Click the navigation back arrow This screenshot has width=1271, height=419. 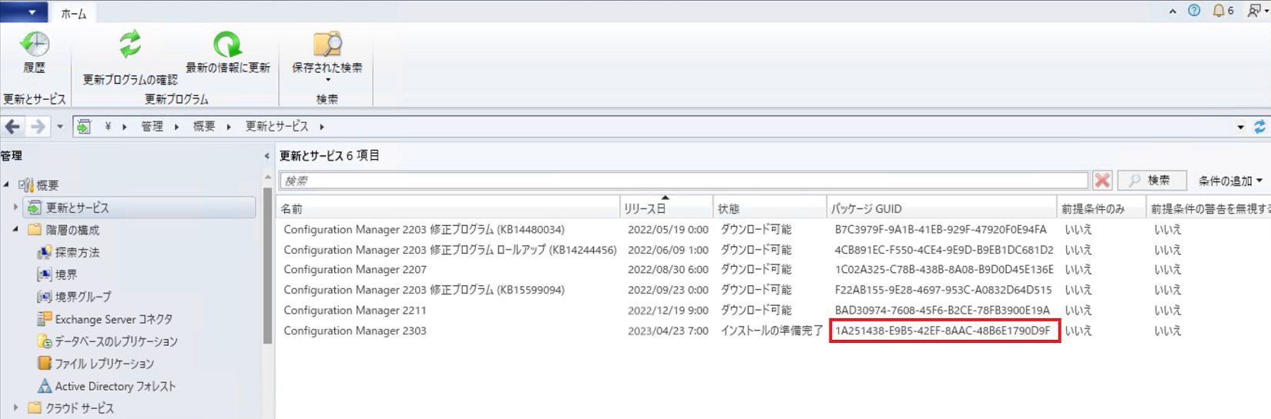tap(13, 127)
